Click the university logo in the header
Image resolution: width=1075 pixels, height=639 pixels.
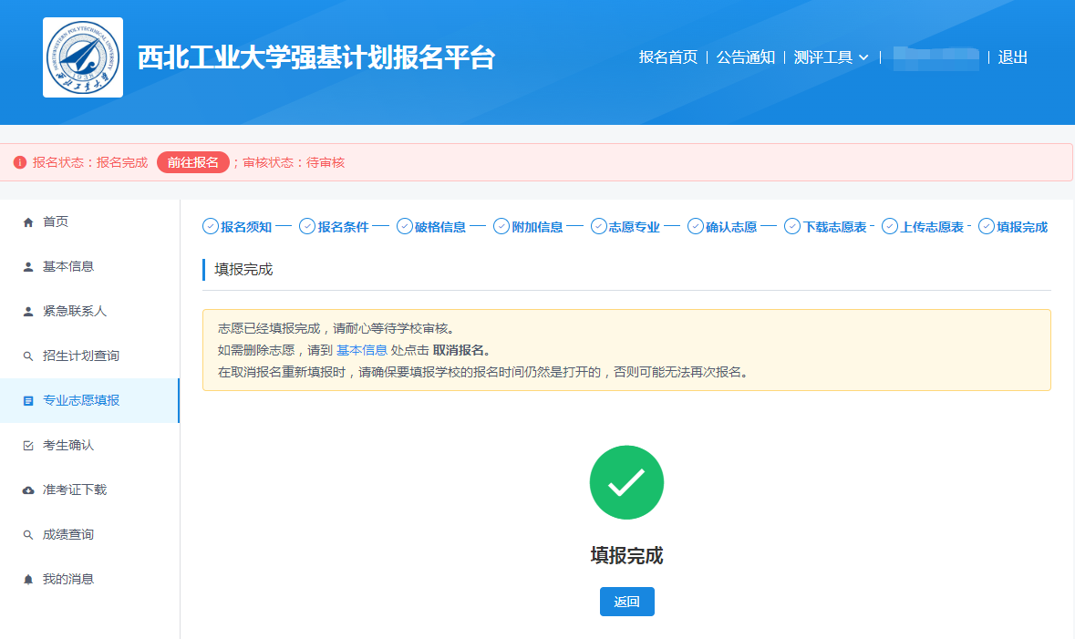[83, 57]
